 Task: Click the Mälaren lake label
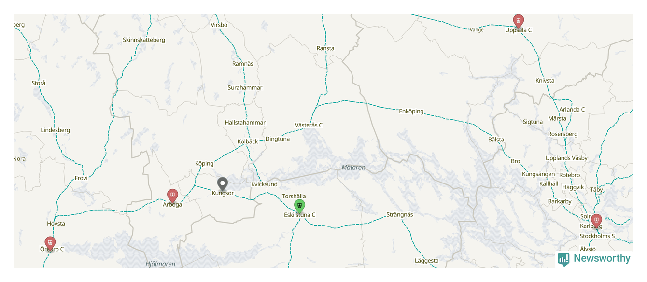coord(353,168)
